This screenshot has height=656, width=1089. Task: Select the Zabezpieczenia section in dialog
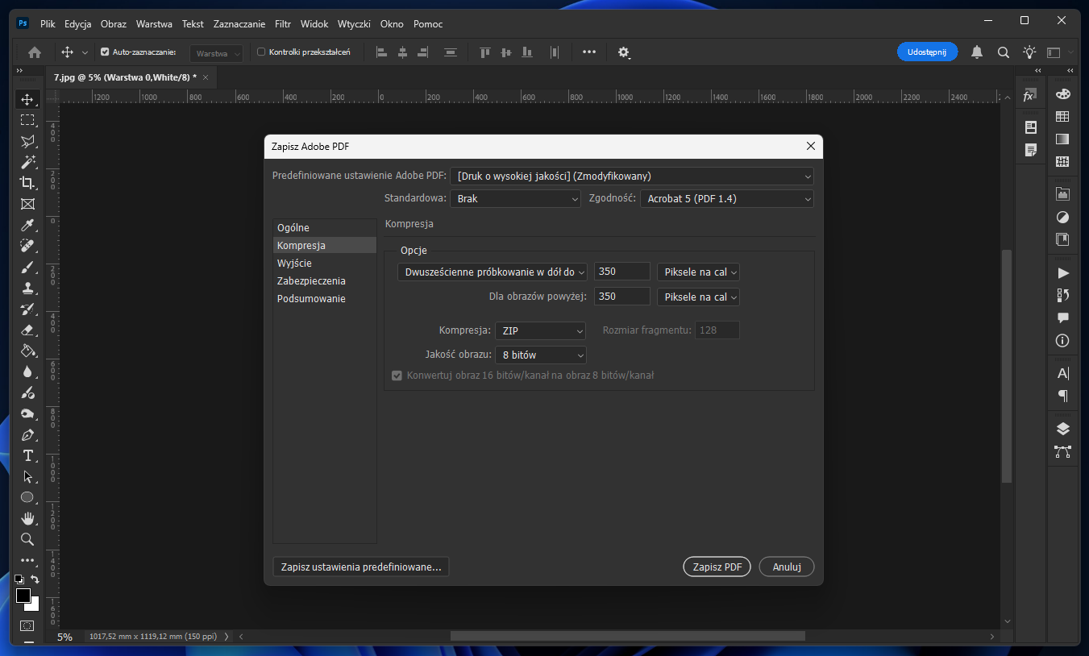point(311,280)
